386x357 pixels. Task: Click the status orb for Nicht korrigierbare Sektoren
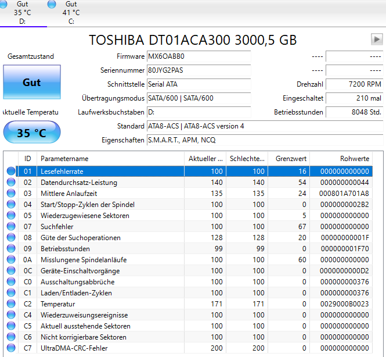[x=11, y=337]
